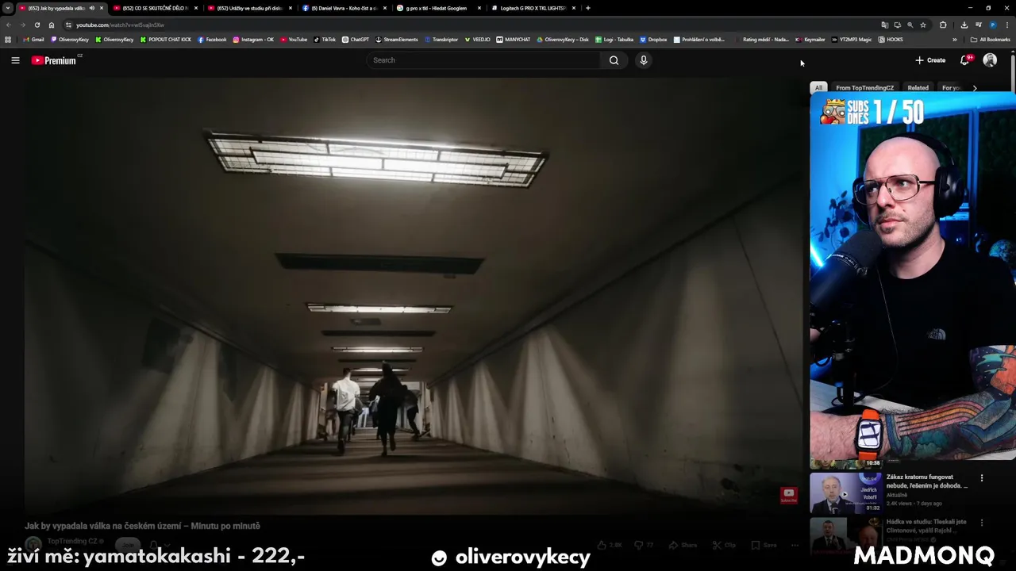The width and height of the screenshot is (1016, 571).
Task: Open the Keymailer bookmark
Action: coord(810,40)
